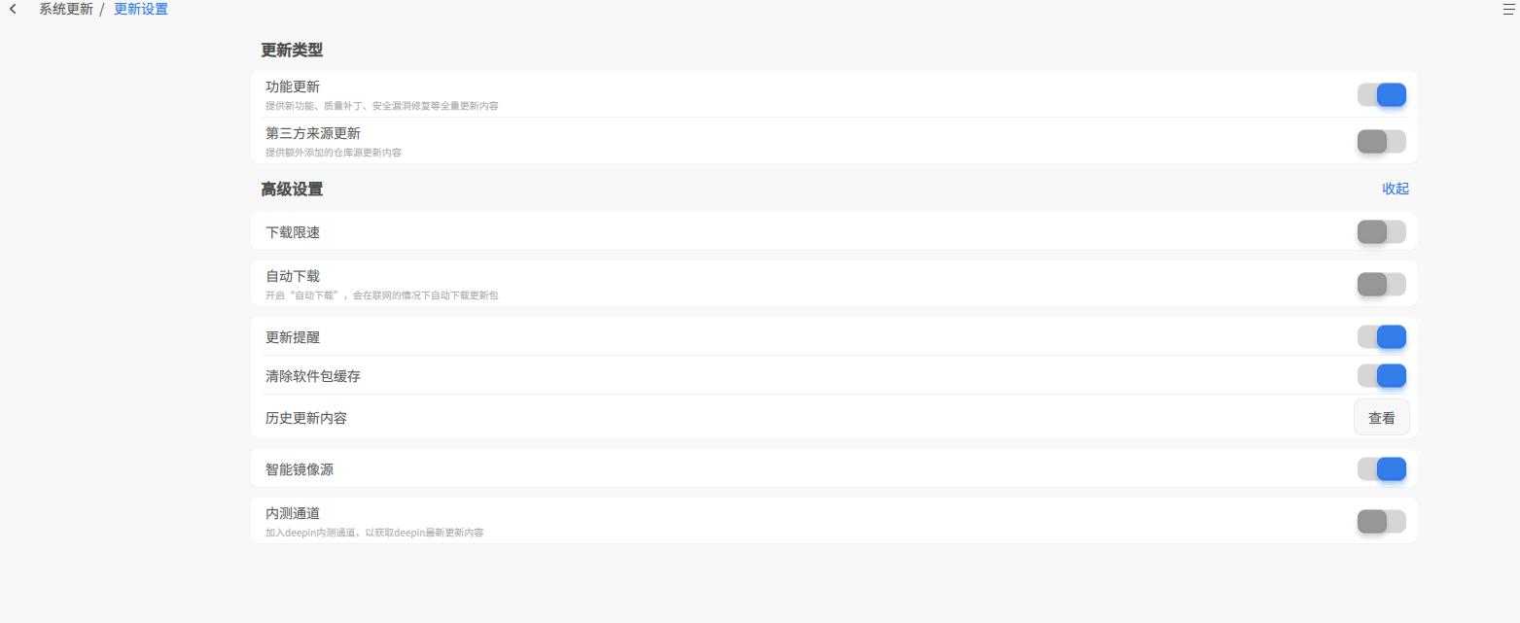Enable the 第三方来源更新 toggle

coord(1381,141)
